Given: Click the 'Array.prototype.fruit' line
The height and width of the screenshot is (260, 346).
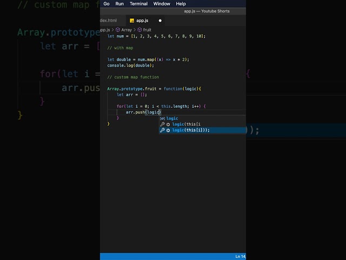Looking at the screenshot, I should pyautogui.click(x=154, y=89).
